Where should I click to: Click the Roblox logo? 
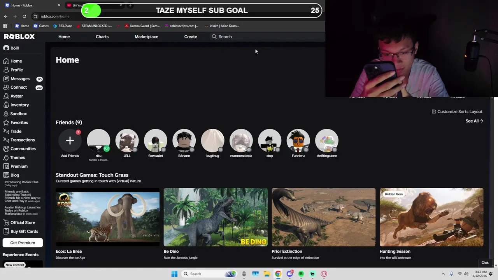click(19, 37)
